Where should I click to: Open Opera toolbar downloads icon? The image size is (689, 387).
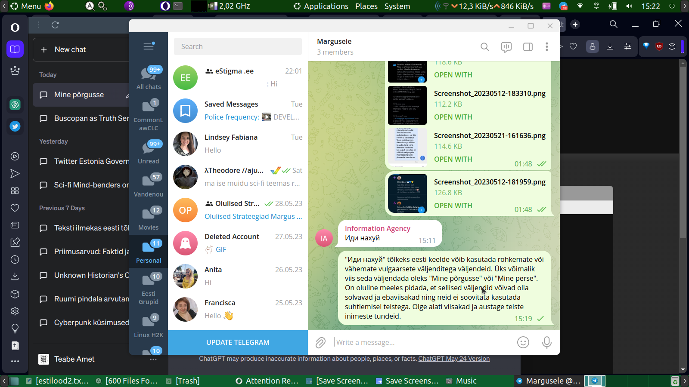click(610, 46)
